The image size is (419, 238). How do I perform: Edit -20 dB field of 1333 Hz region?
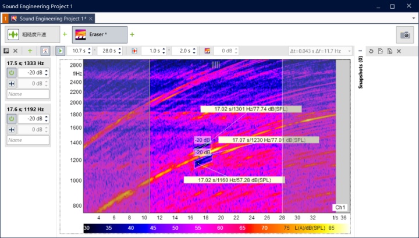click(31, 73)
